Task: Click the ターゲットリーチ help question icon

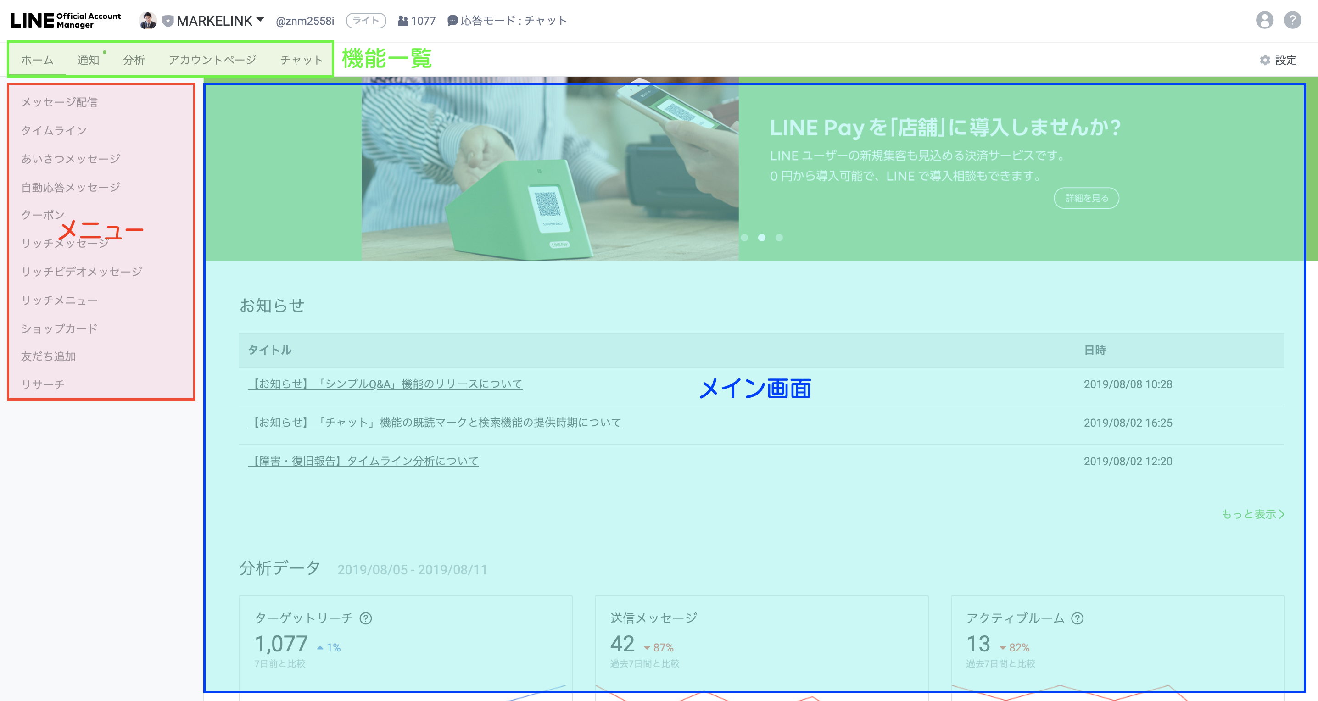Action: point(365,618)
